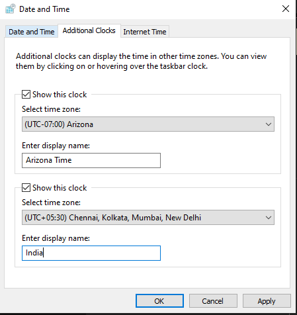
Task: Open the (UTC+05:30) Chennai, Kolkata combo box
Action: click(148, 218)
